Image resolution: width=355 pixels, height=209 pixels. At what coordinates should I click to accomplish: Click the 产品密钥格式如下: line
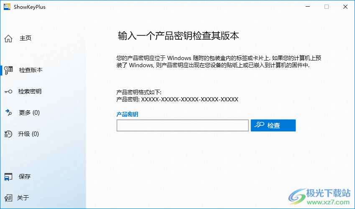pyautogui.click(x=139, y=92)
